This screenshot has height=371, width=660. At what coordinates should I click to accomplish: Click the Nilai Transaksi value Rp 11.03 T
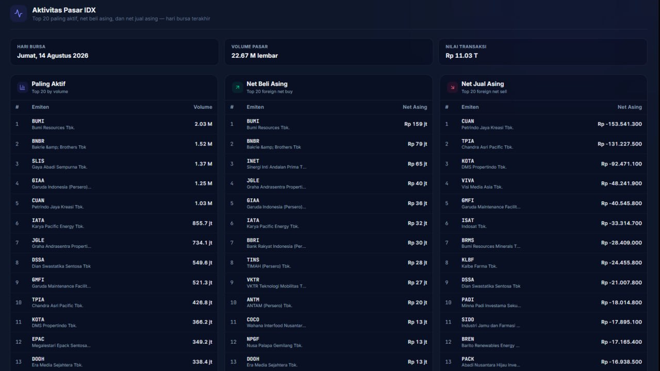(461, 56)
